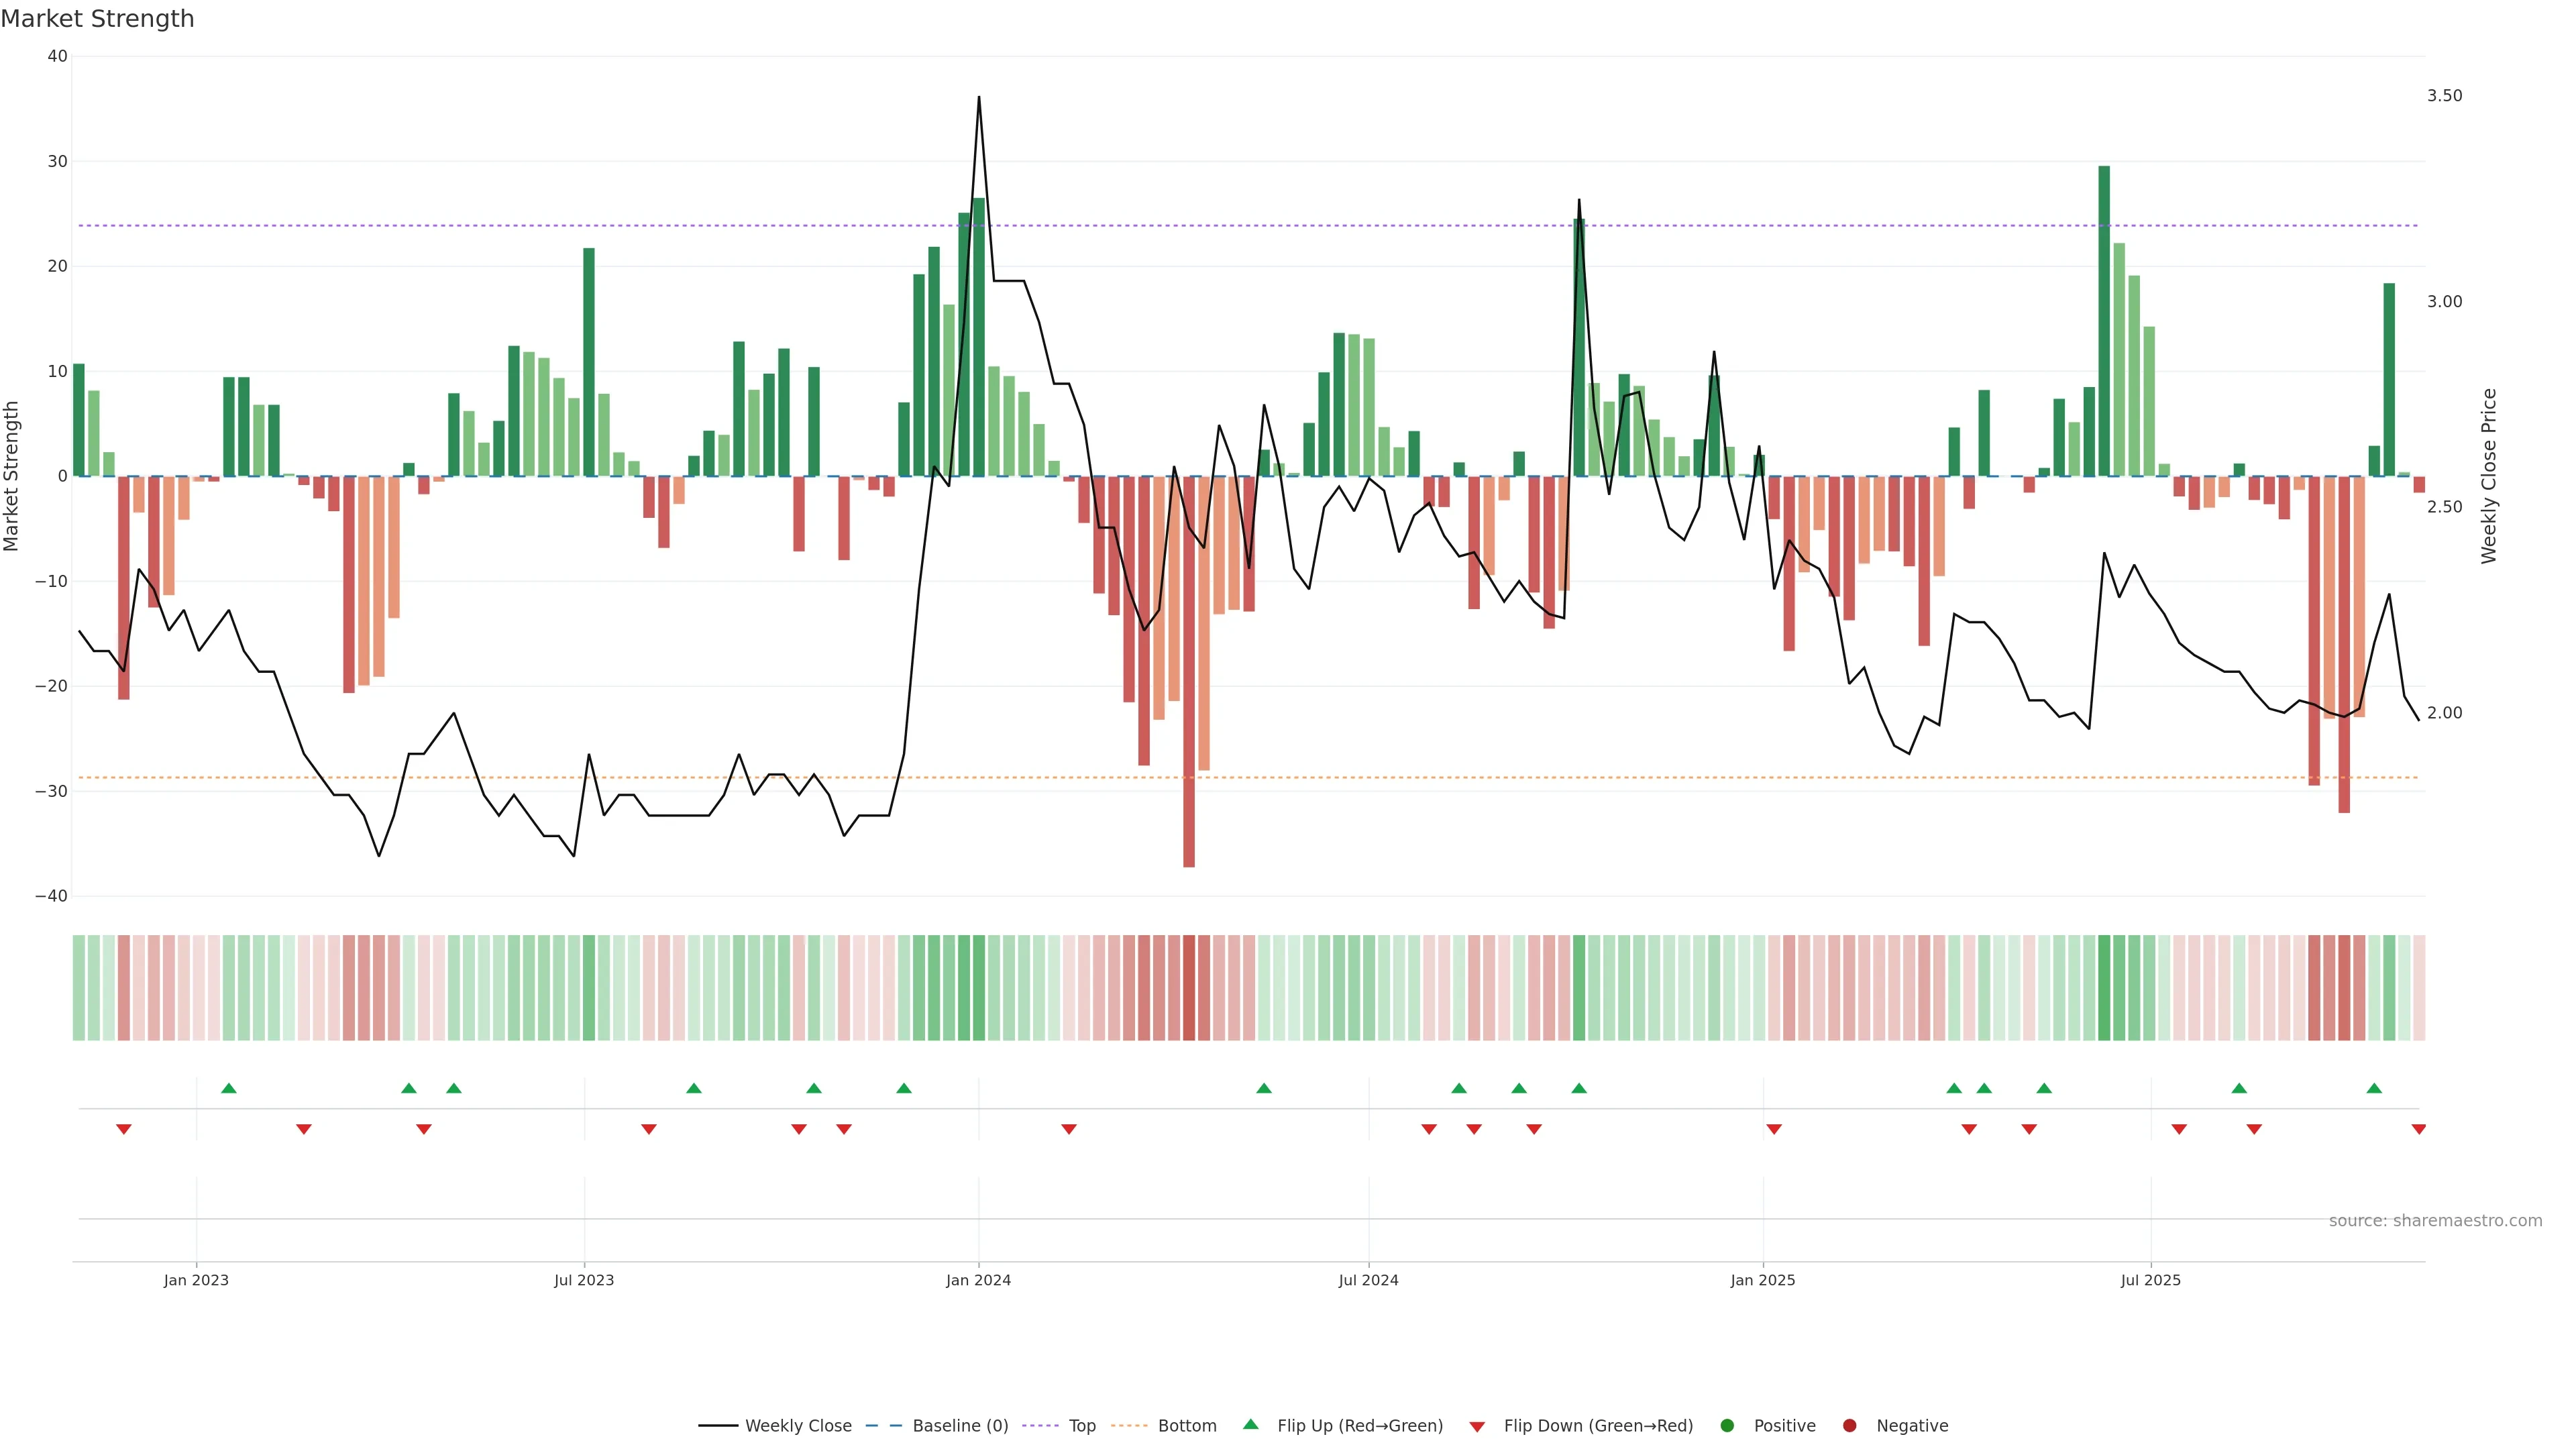
Task: Click the first red flip-down marker at chart start
Action: 124,1129
